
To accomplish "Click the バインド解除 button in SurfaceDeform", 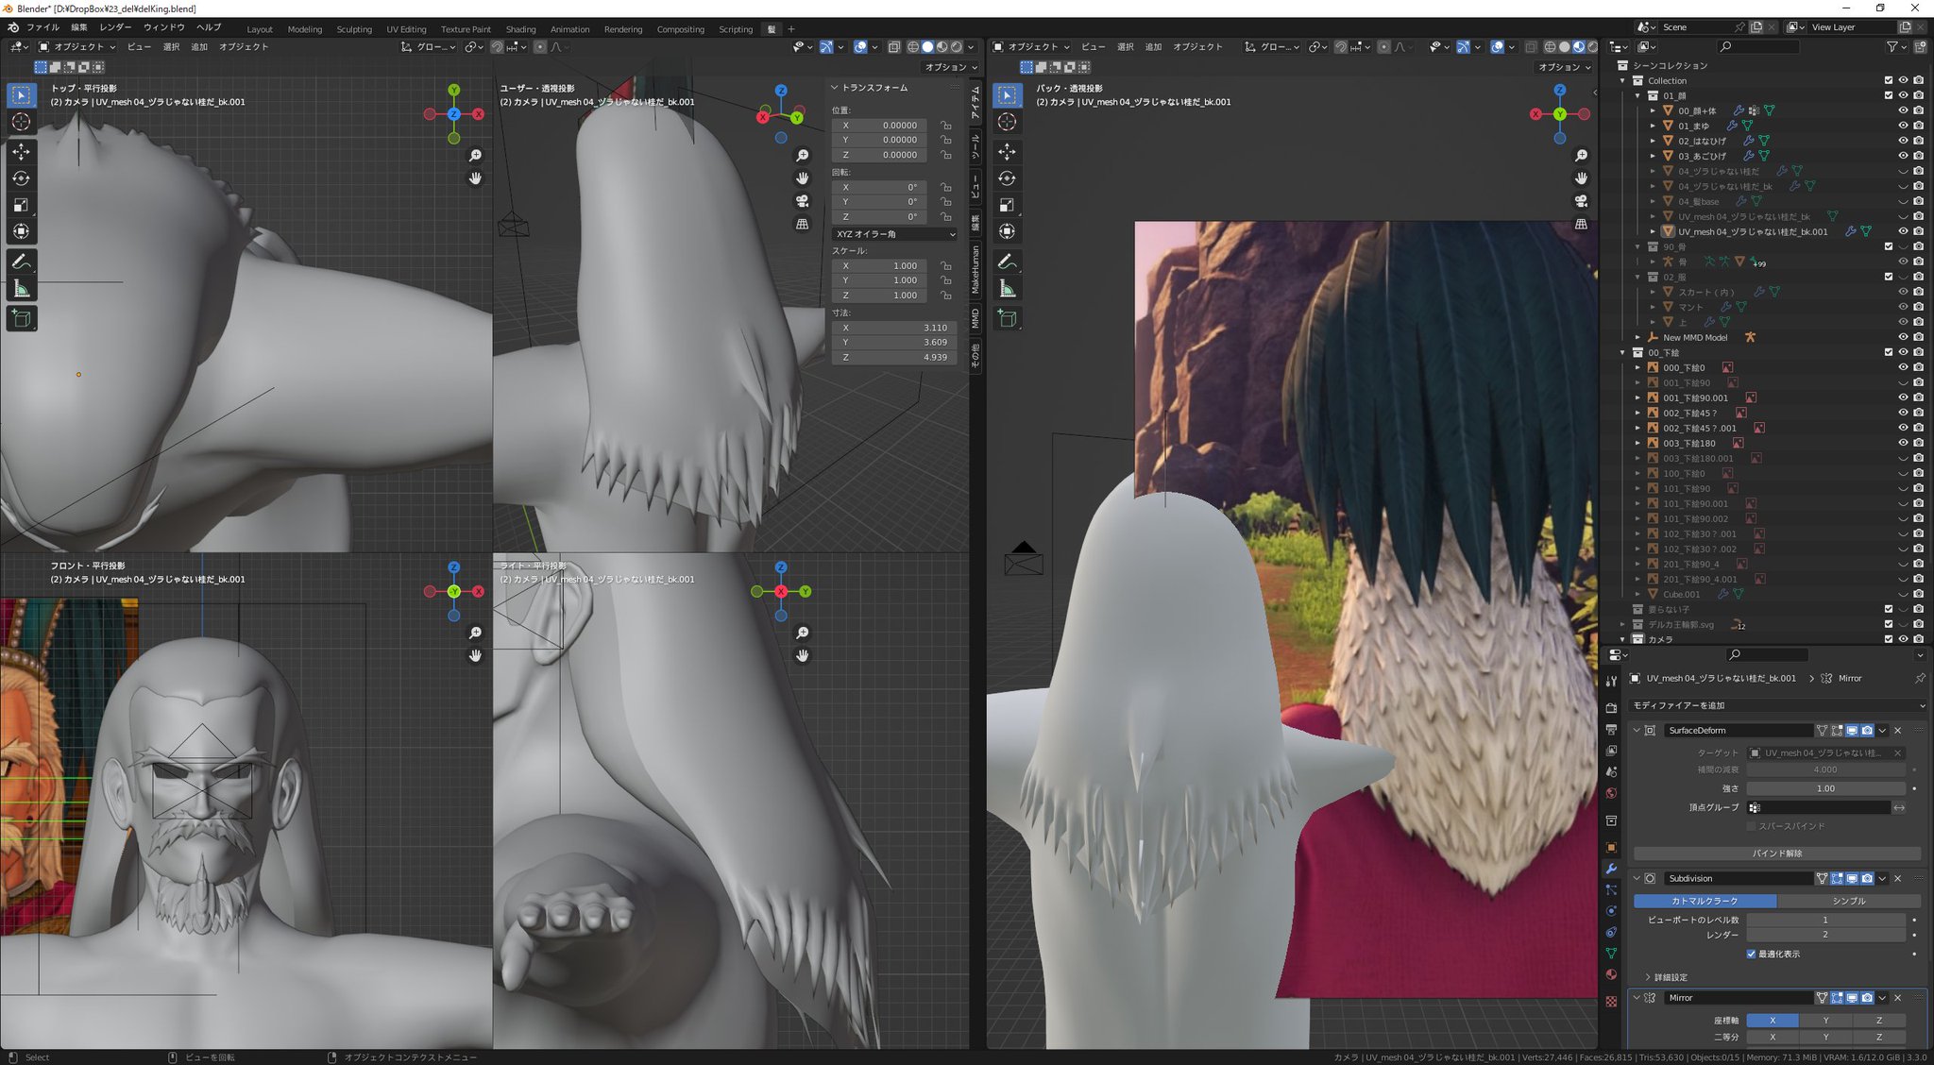I will tap(1778, 853).
